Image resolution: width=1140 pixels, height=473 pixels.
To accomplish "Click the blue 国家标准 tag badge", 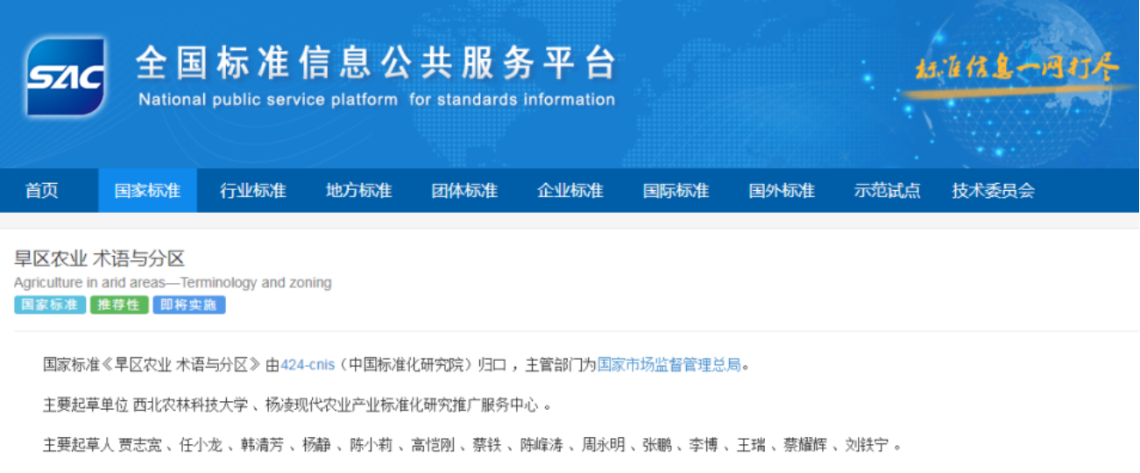I will (50, 305).
